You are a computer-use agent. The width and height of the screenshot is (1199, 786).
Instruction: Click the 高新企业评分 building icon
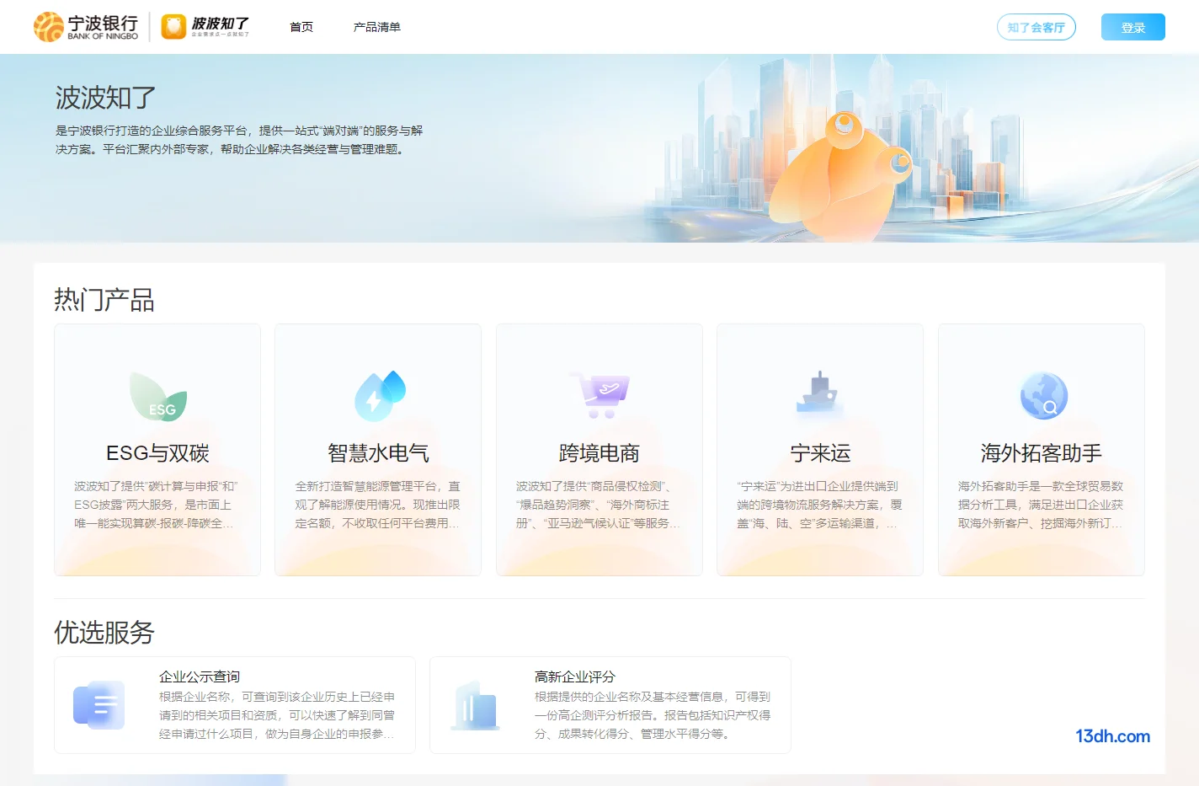[x=475, y=705]
